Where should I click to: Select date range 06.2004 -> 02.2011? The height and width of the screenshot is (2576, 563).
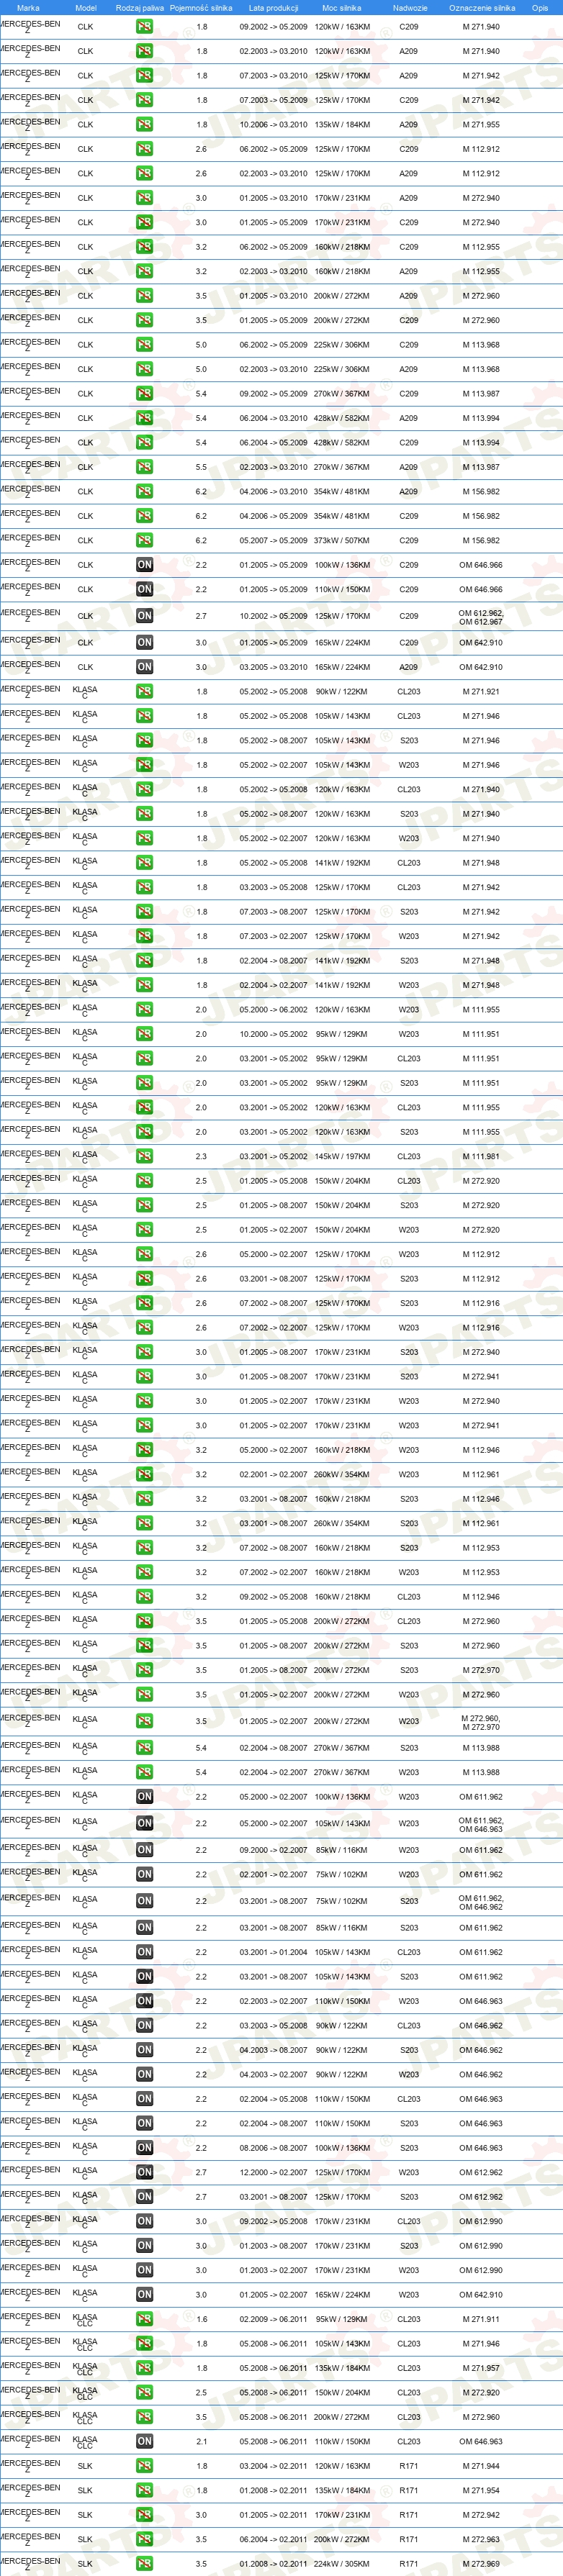(x=273, y=2539)
